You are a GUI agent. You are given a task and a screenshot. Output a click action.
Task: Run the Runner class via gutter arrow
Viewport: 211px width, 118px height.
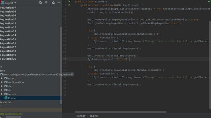(69, 1)
